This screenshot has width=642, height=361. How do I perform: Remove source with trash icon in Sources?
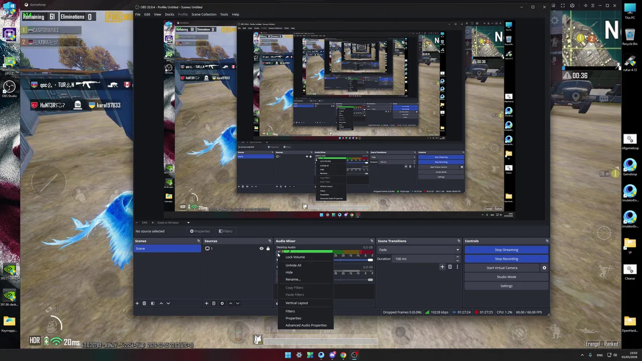214,303
